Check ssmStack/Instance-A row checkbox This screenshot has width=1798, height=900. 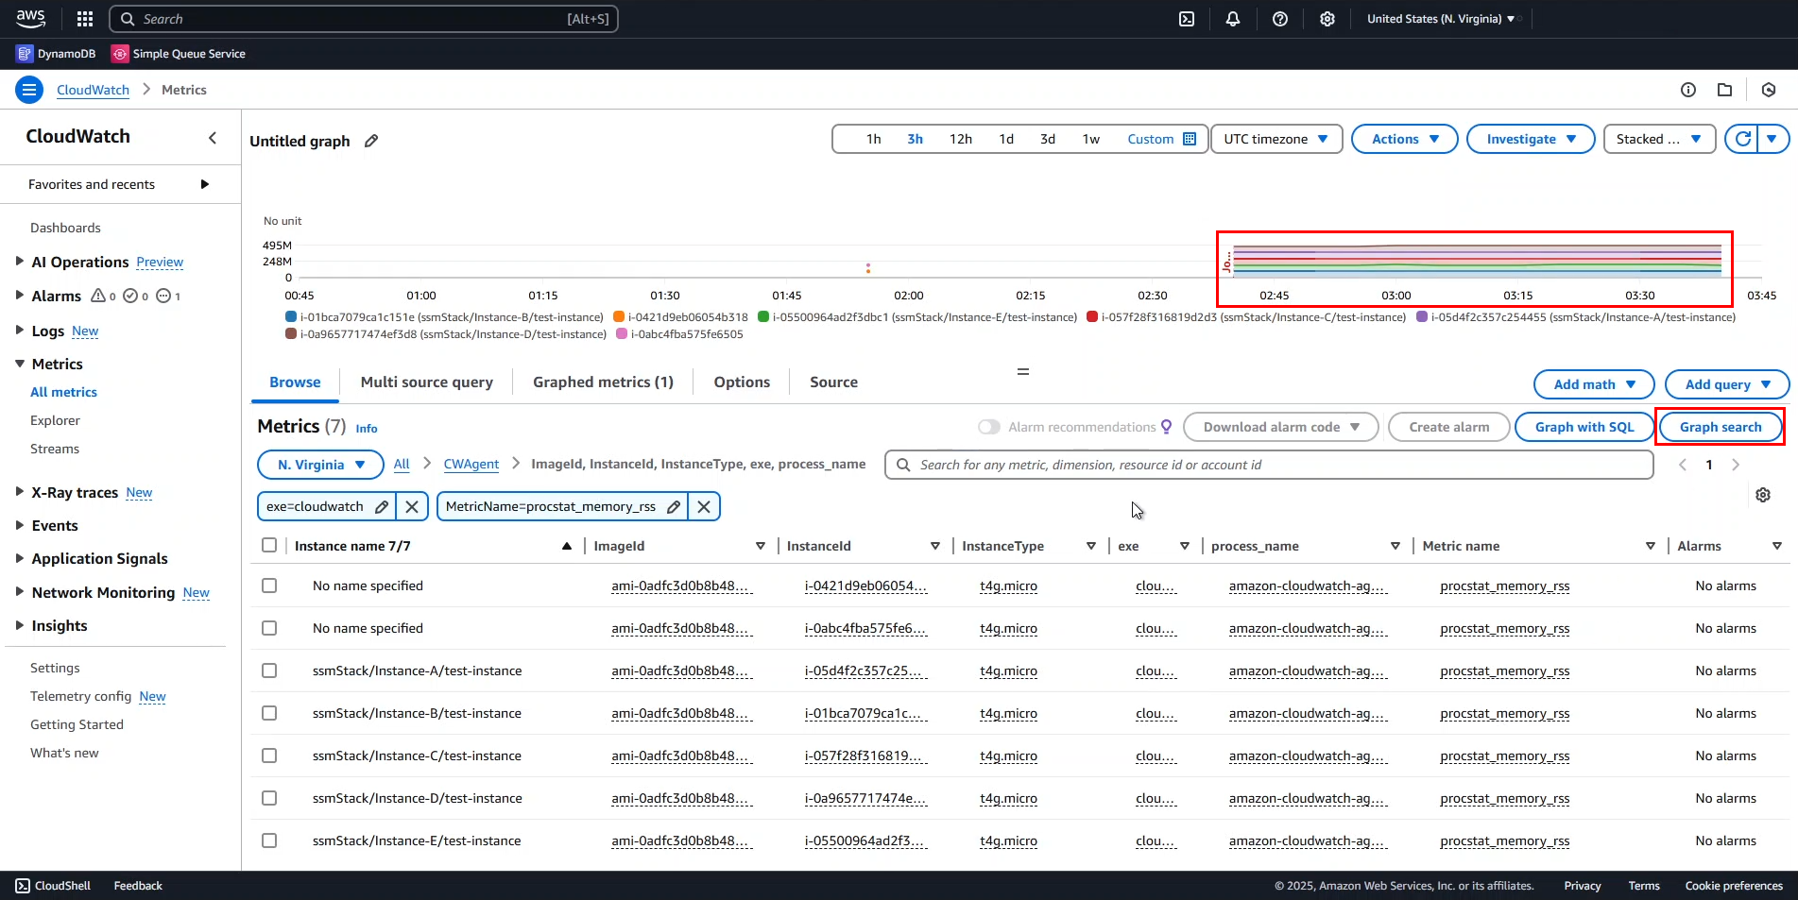269,671
